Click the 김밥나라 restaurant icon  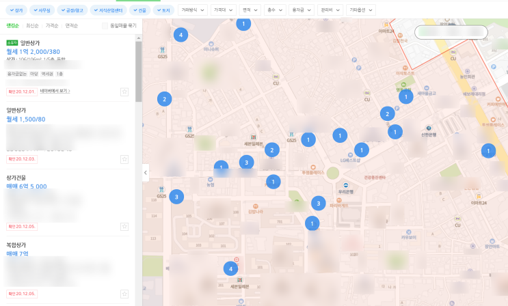[x=256, y=206]
